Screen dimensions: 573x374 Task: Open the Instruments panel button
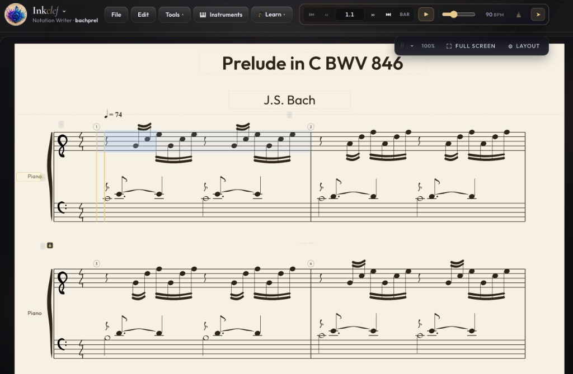pos(221,15)
